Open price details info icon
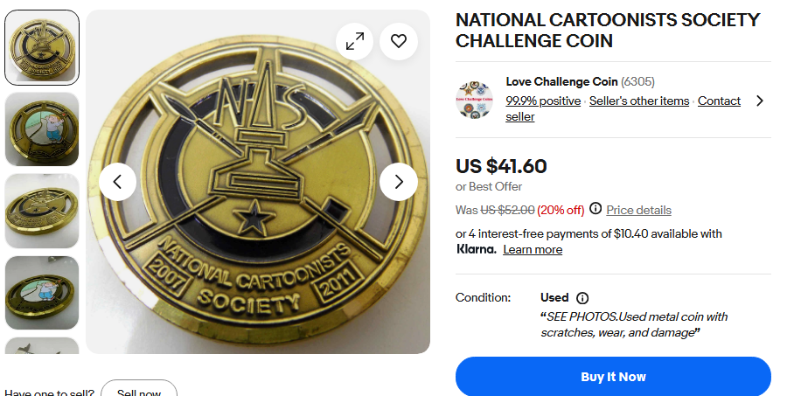The height and width of the screenshot is (396, 787). tap(595, 209)
